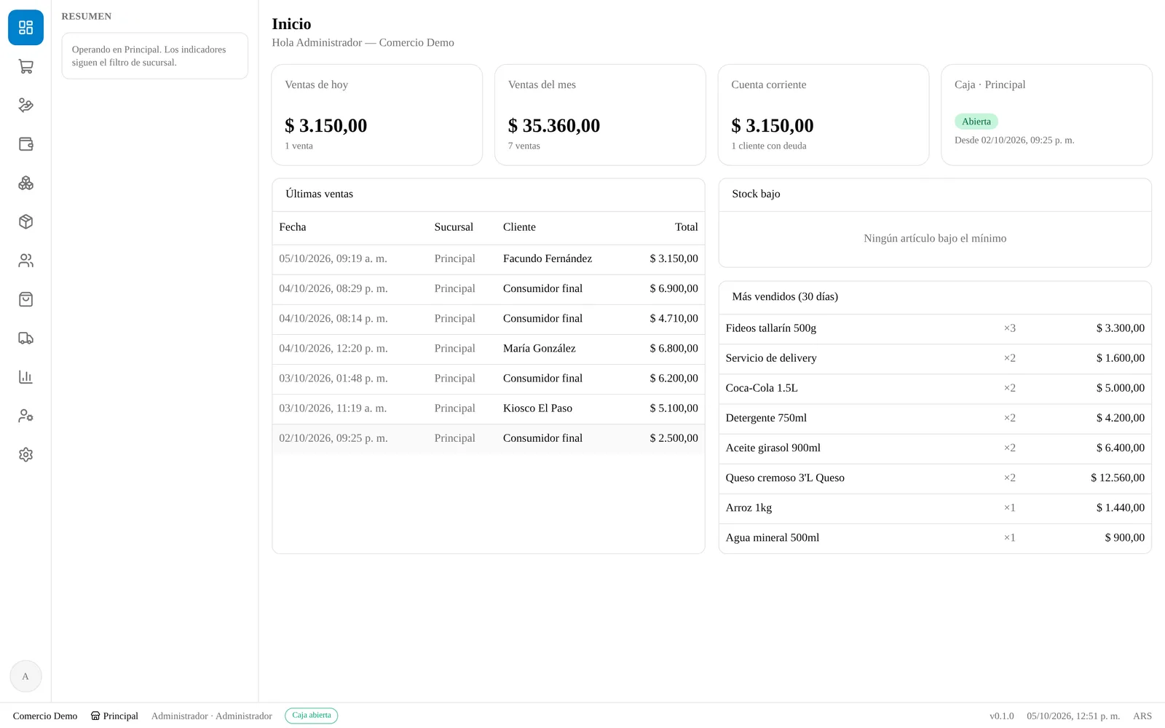The image size is (1165, 728).
Task: Click Aceite girasol 900ml row
Action: tap(935, 448)
